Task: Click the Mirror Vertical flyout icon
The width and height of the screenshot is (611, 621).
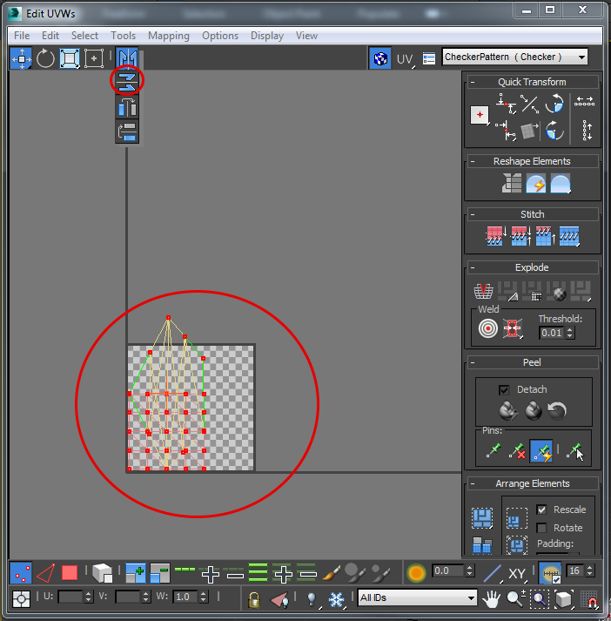Action: click(x=127, y=81)
